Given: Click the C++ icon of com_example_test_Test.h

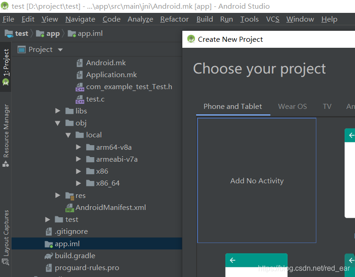Looking at the screenshot, I should [x=80, y=87].
